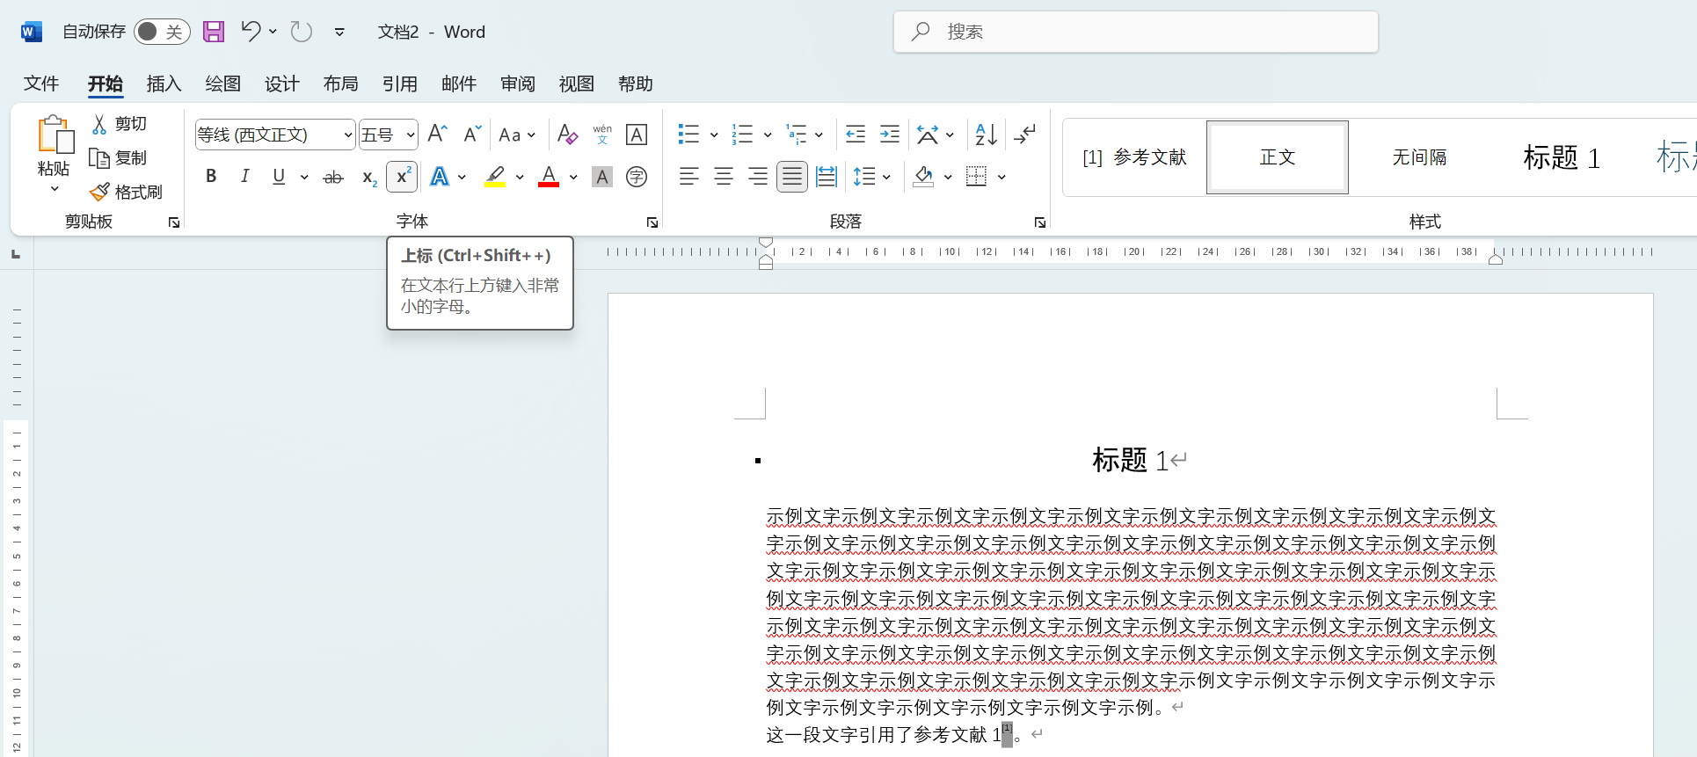Image resolution: width=1697 pixels, height=757 pixels.
Task: Click the Save icon in title bar
Action: click(x=214, y=32)
